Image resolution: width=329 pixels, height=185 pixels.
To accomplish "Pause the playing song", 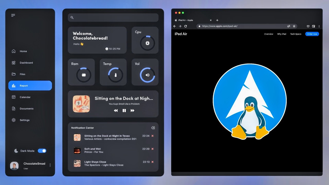I will click(x=124, y=110).
